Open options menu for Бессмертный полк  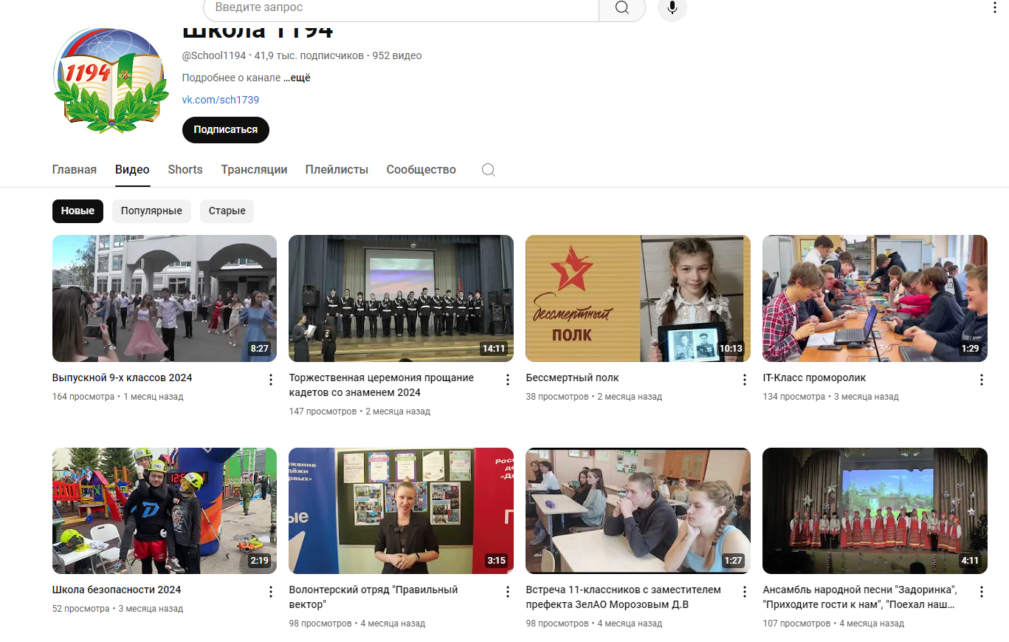tap(745, 380)
